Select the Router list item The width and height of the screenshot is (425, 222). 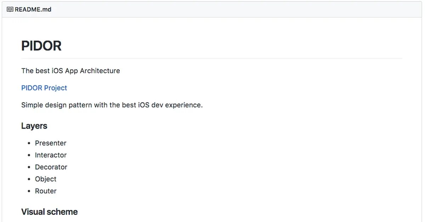point(46,191)
